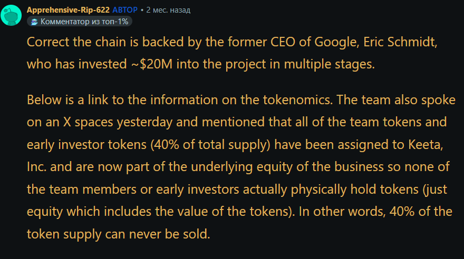Click the phrase 'Below is a link'

point(65,100)
